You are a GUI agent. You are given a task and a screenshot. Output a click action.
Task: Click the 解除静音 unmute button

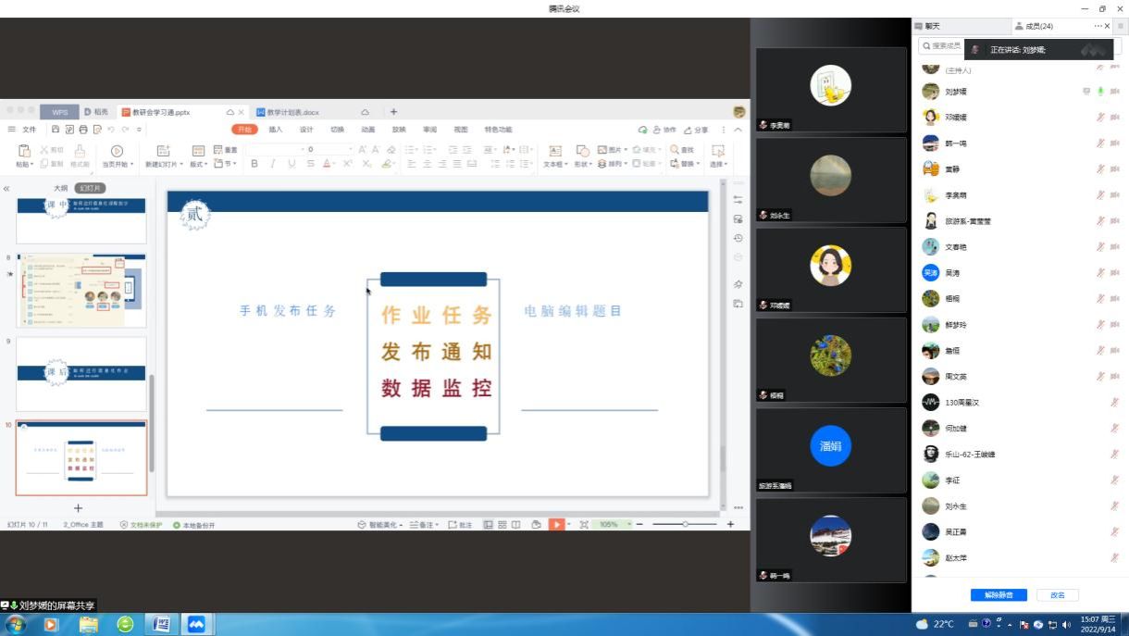(x=999, y=594)
